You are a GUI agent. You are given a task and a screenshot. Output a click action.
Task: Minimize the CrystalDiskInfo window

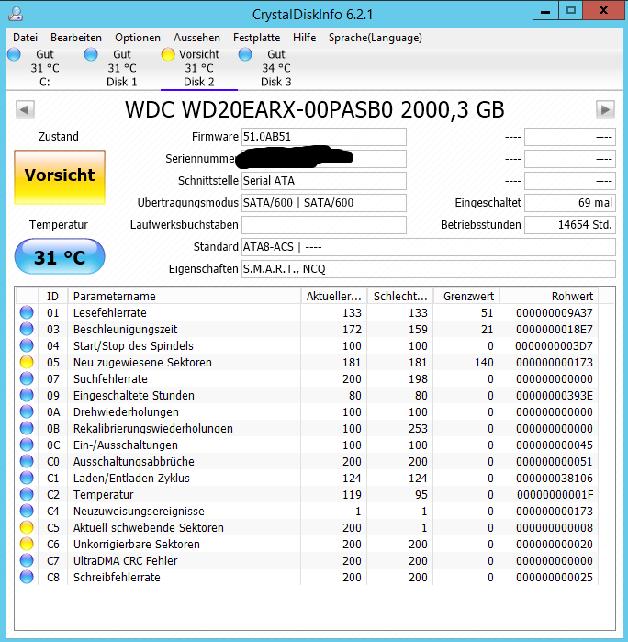click(x=545, y=11)
